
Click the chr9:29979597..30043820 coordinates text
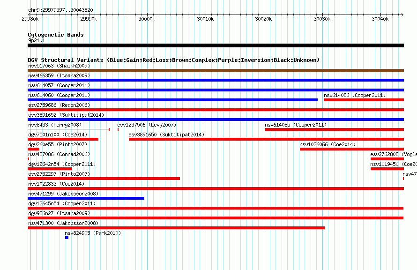[x=60, y=10]
